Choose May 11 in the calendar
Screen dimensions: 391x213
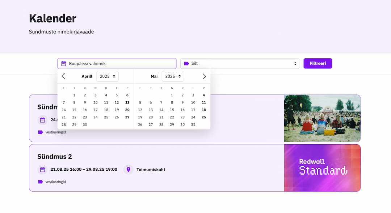click(204, 102)
